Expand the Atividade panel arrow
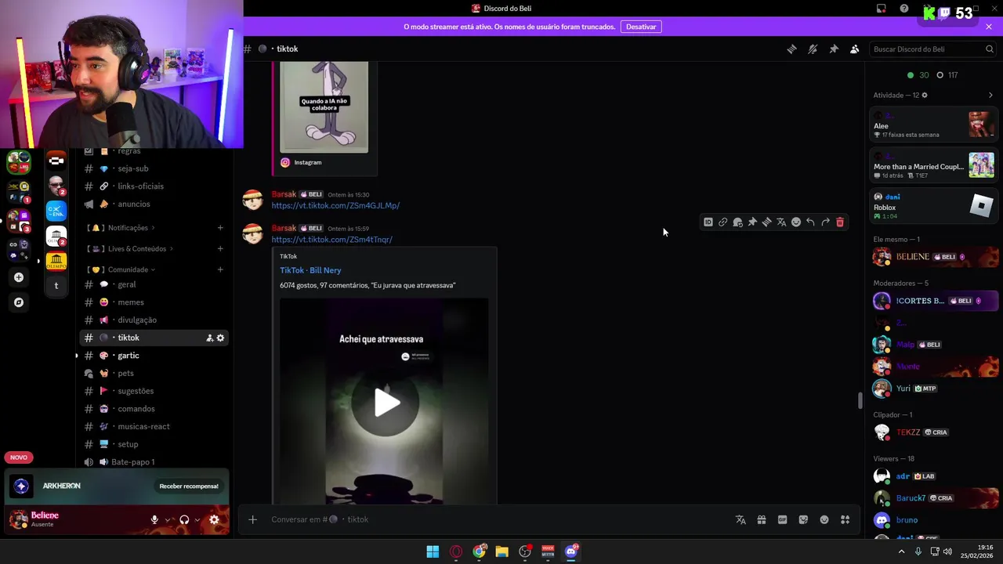The width and height of the screenshot is (1003, 564). [990, 96]
